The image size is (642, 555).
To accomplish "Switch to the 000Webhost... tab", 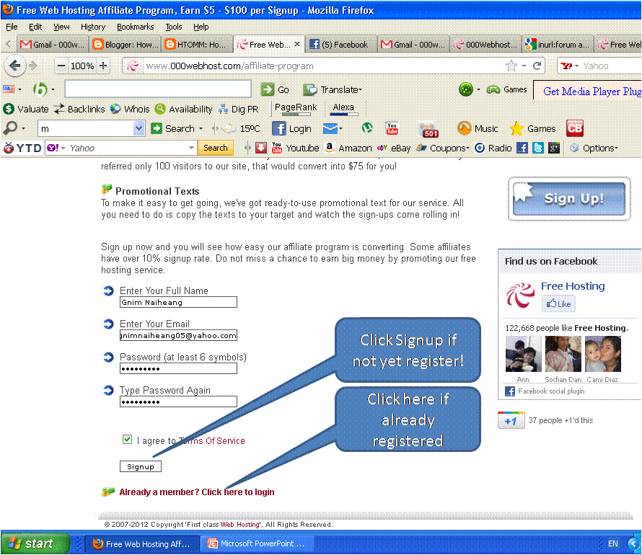I will coord(485,44).
